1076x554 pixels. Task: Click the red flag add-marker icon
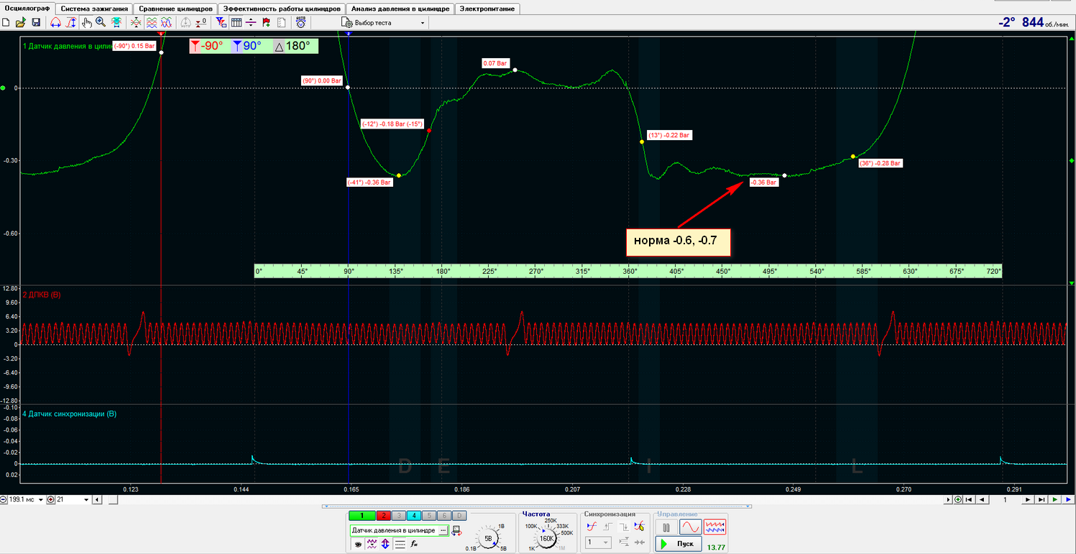click(266, 22)
